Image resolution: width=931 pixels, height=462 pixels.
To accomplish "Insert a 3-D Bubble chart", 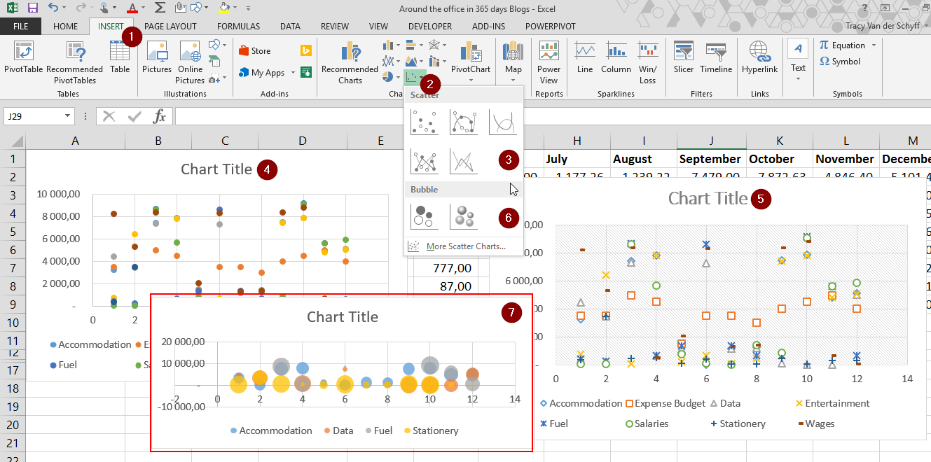I will click(x=463, y=216).
